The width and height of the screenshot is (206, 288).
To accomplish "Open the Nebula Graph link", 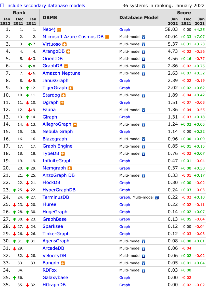I will [58, 132].
